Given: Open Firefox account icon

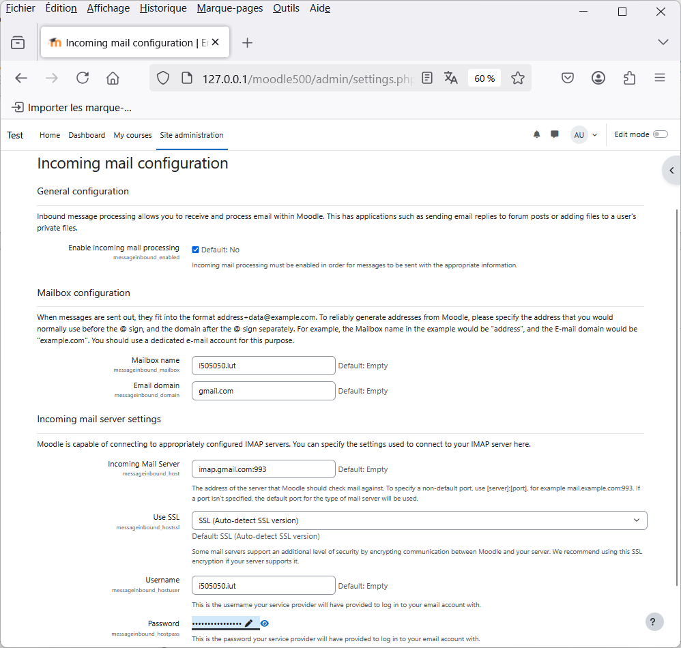Looking at the screenshot, I should pos(598,78).
